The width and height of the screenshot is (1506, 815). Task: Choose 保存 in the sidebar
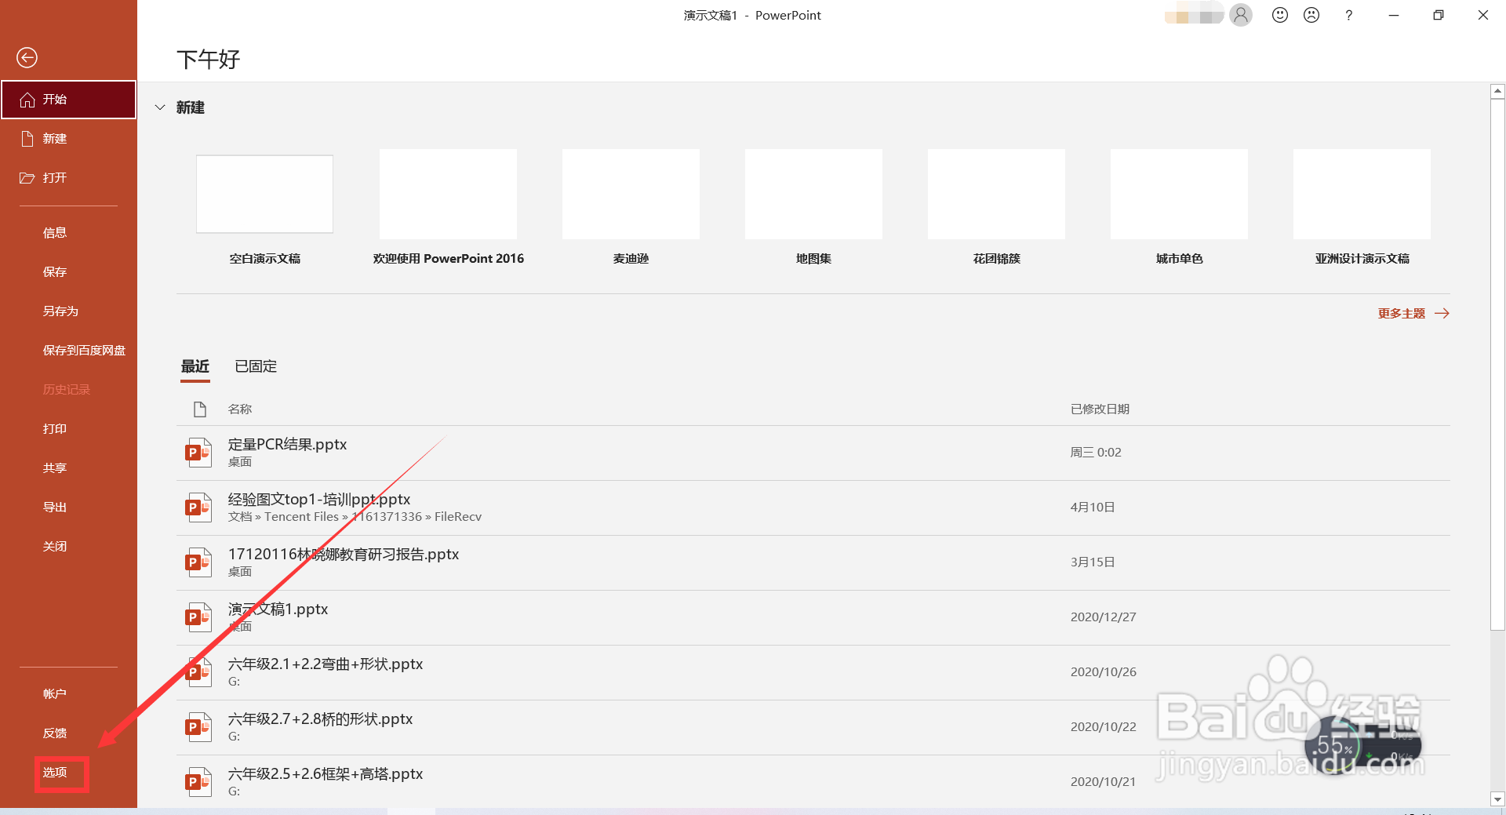[68, 272]
